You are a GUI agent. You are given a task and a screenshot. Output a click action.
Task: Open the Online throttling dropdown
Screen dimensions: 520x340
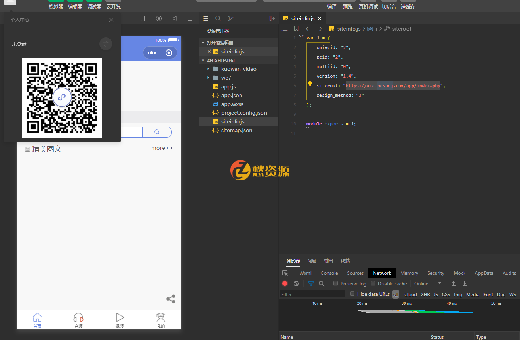(x=428, y=284)
